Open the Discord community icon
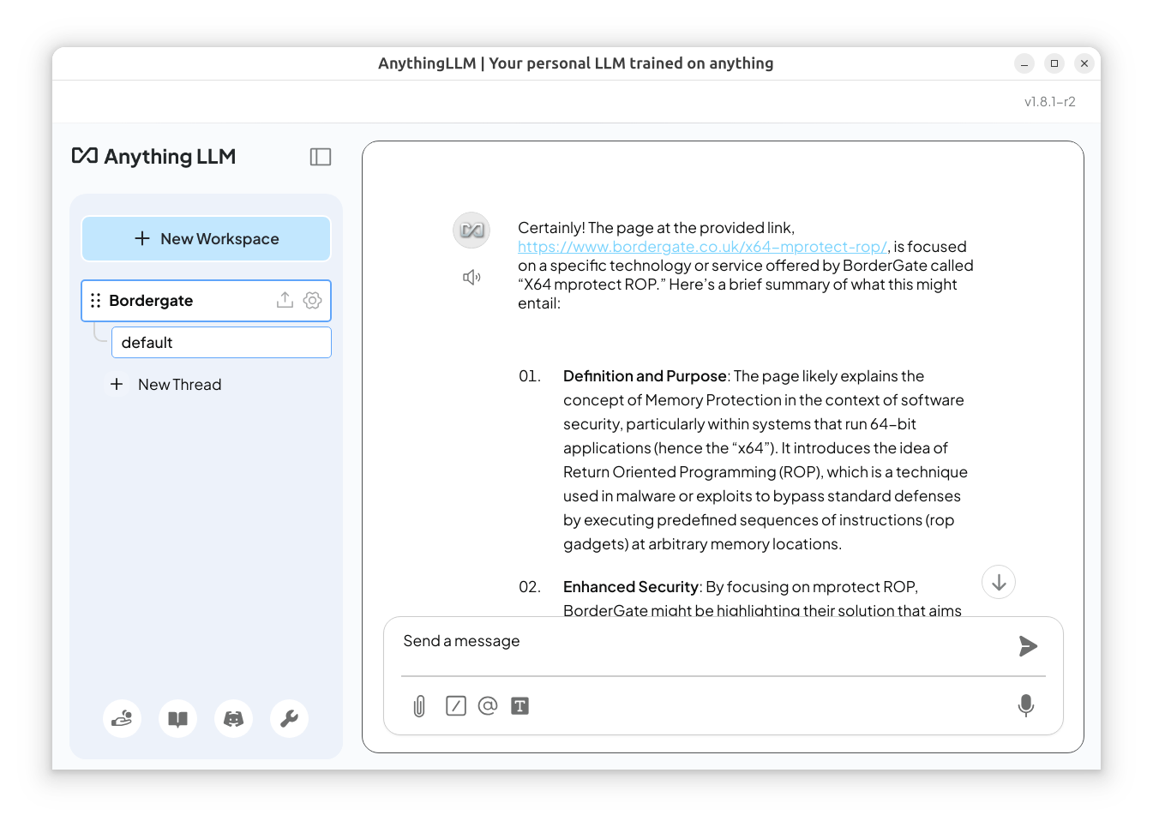This screenshot has height=827, width=1153. (233, 718)
